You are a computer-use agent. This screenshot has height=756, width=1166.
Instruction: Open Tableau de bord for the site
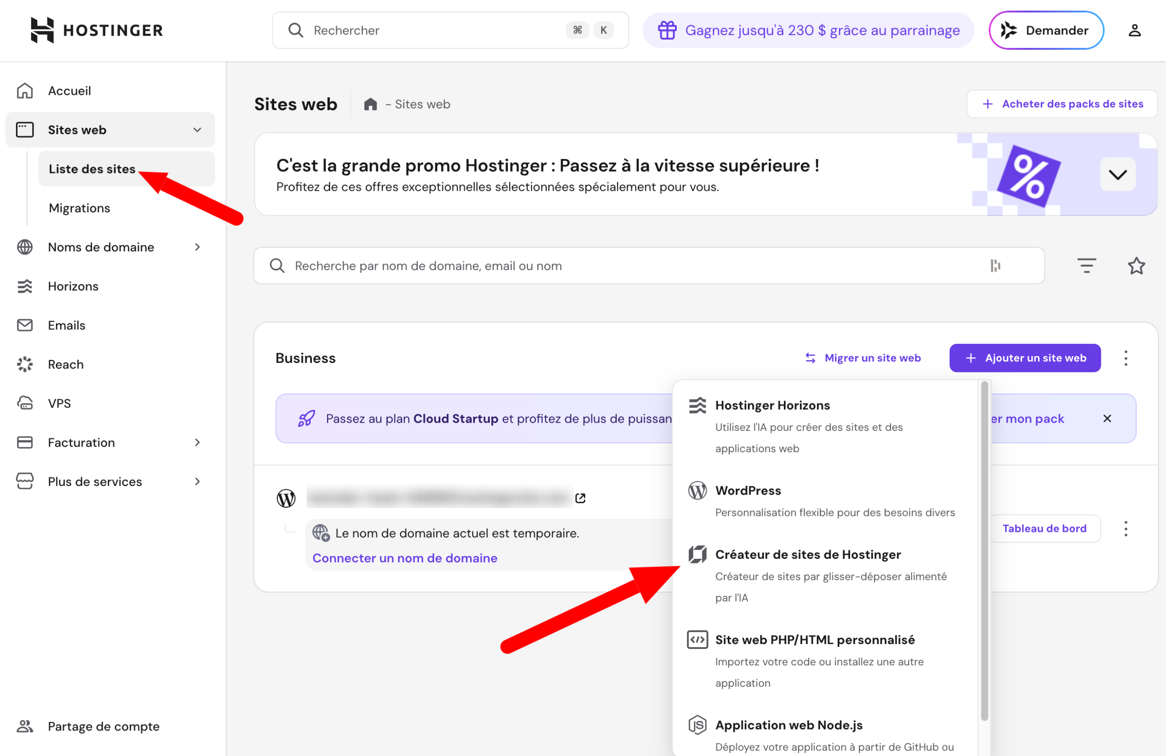pyautogui.click(x=1044, y=529)
